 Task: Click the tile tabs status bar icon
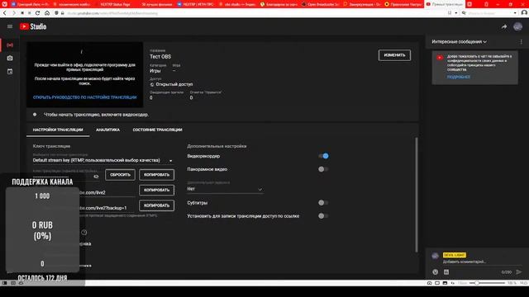point(437,283)
